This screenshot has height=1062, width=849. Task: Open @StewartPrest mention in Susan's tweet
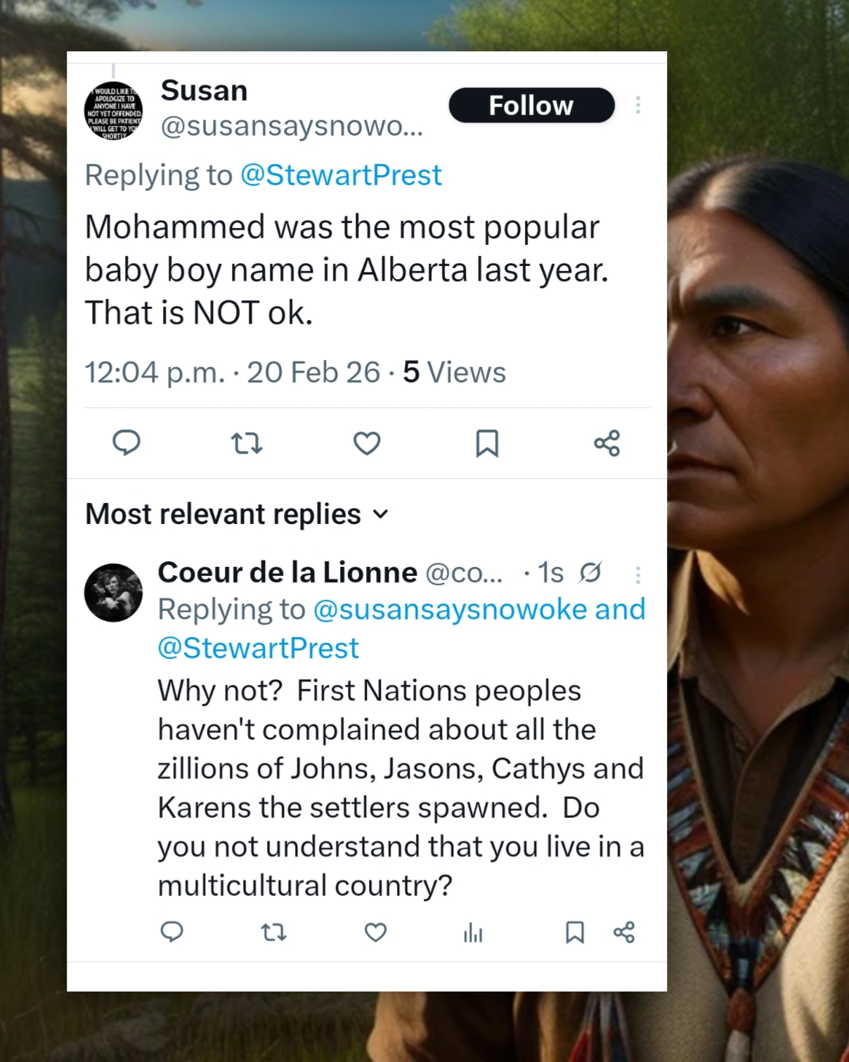(x=341, y=175)
